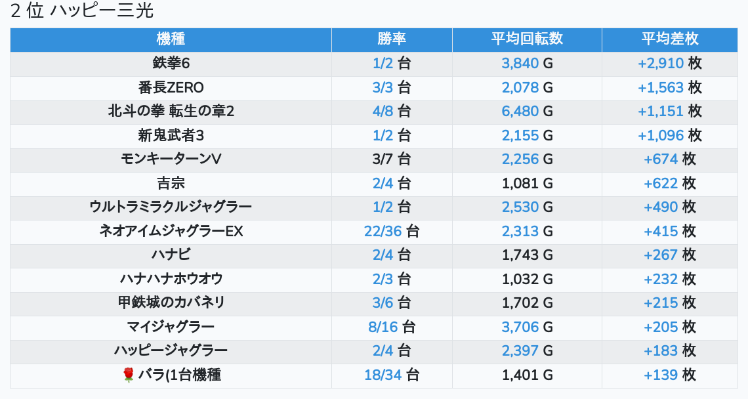Select the 鉄拳6 machine name
The image size is (748, 399).
tap(171, 64)
